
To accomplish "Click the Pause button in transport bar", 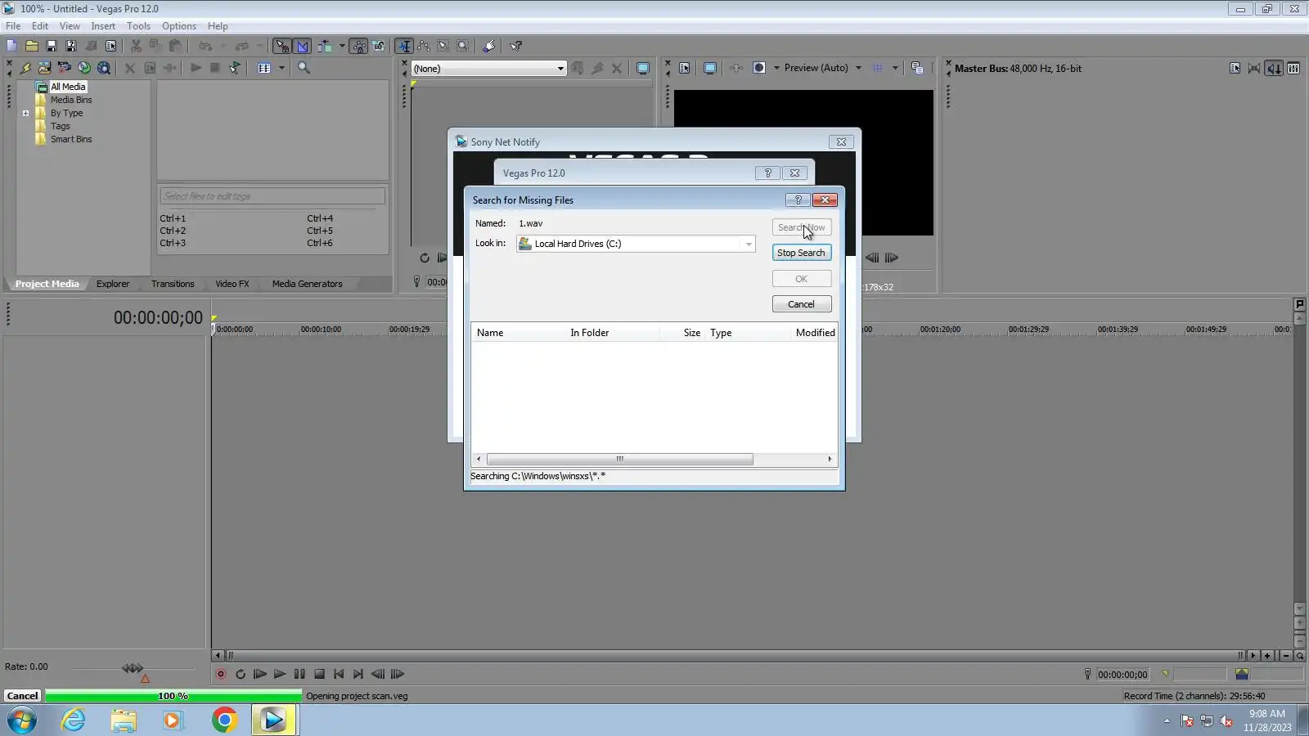I will tap(299, 674).
